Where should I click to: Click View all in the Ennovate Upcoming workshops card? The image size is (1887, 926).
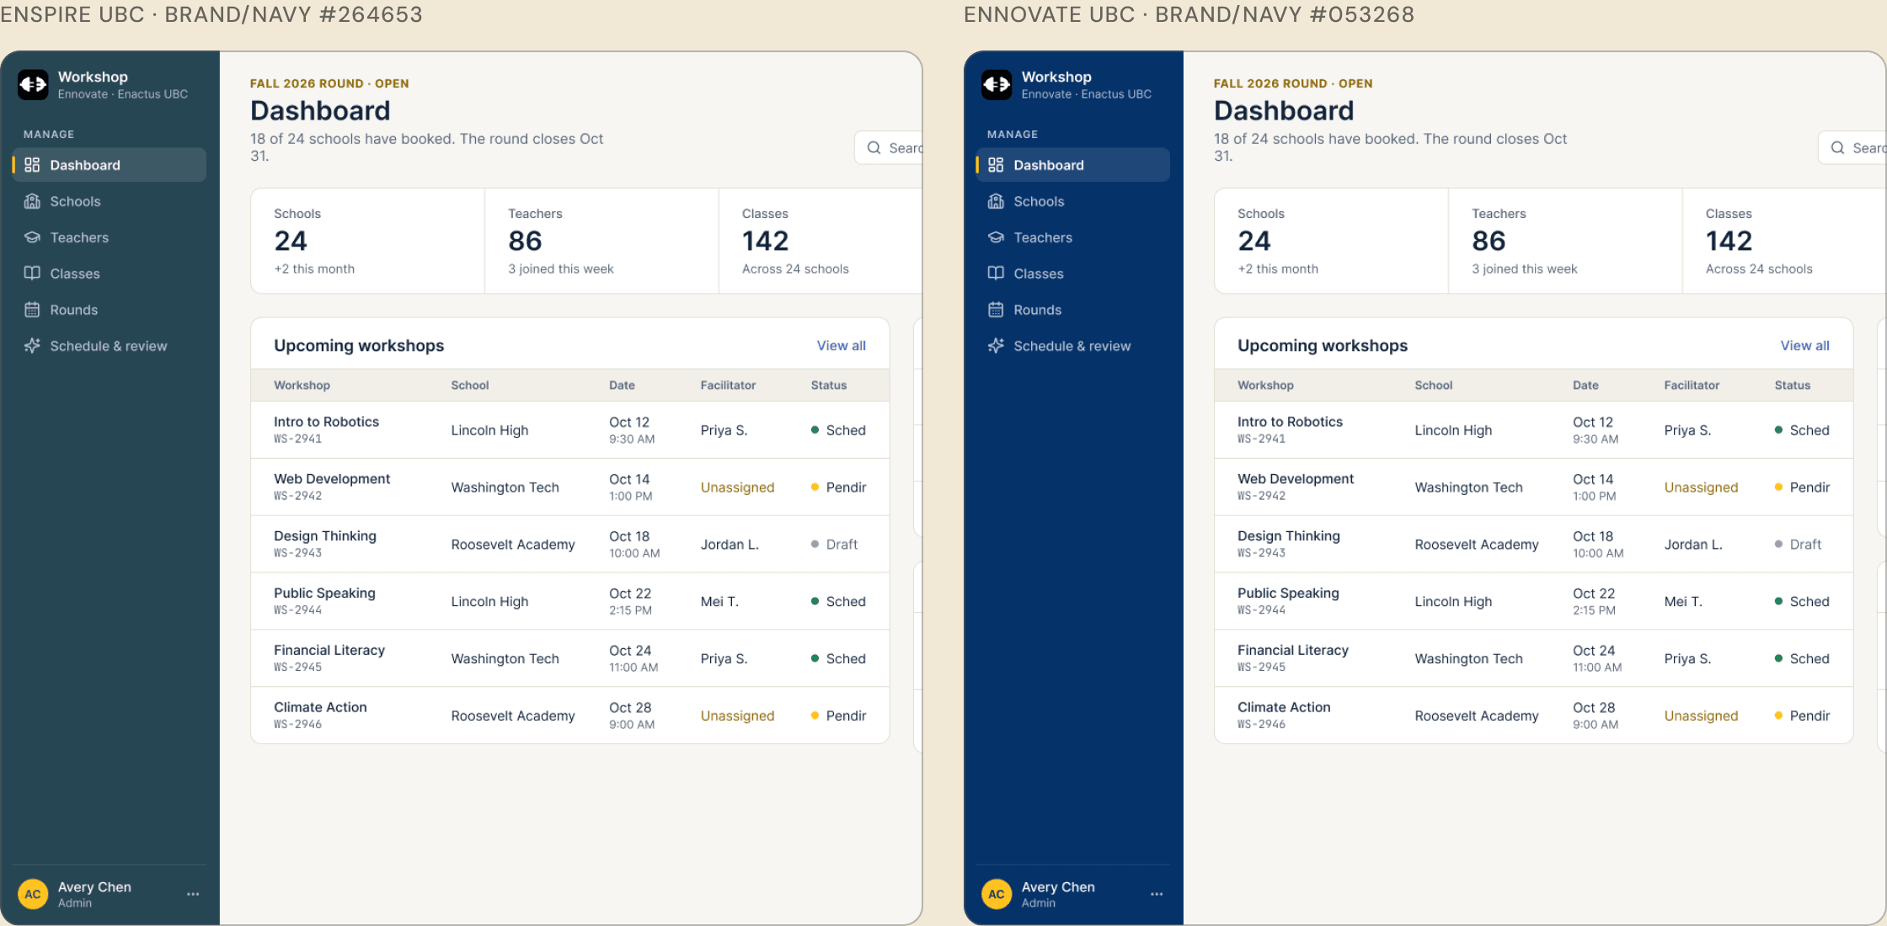[1804, 346]
